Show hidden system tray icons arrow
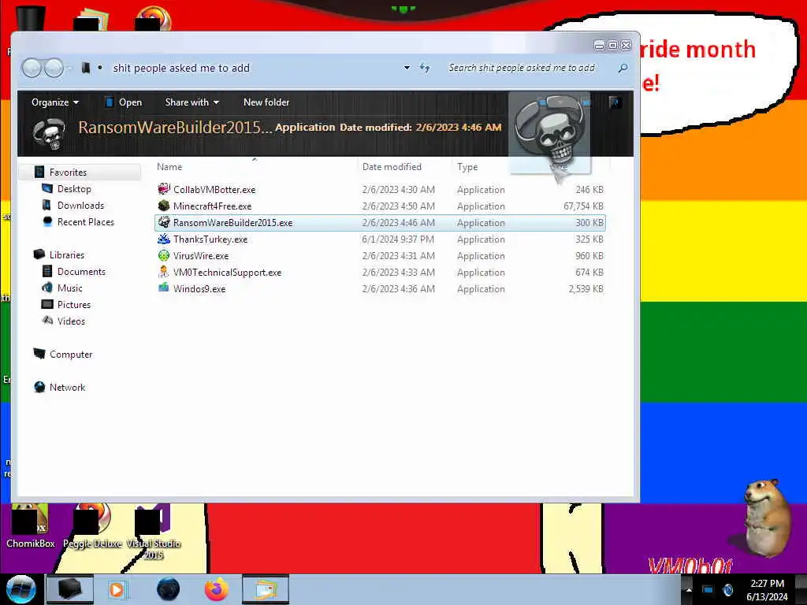Viewport: 807px width, 605px height. (689, 589)
